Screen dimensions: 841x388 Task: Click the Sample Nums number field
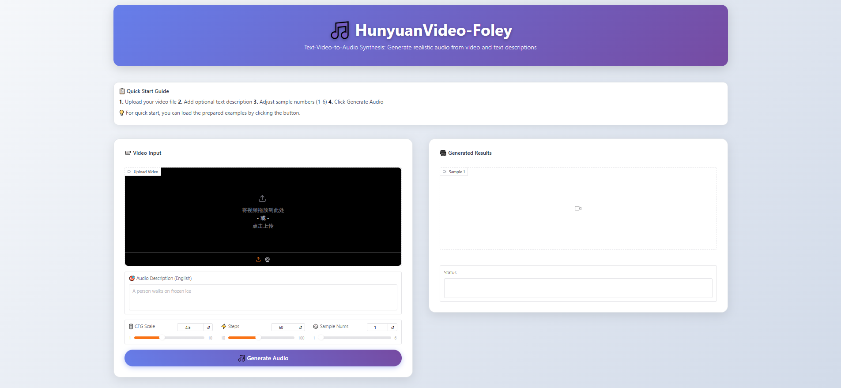click(x=377, y=327)
